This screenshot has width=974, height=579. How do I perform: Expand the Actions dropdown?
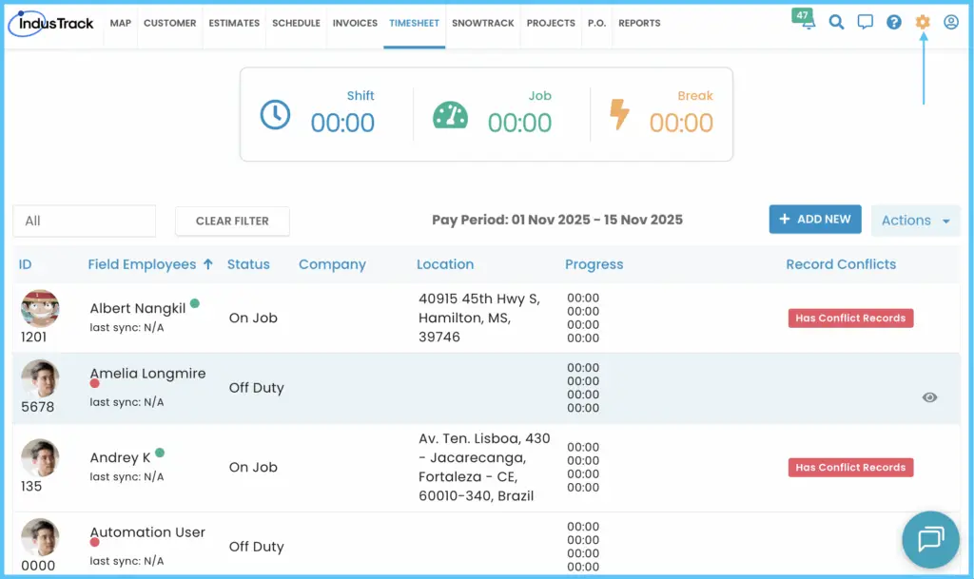916,221
